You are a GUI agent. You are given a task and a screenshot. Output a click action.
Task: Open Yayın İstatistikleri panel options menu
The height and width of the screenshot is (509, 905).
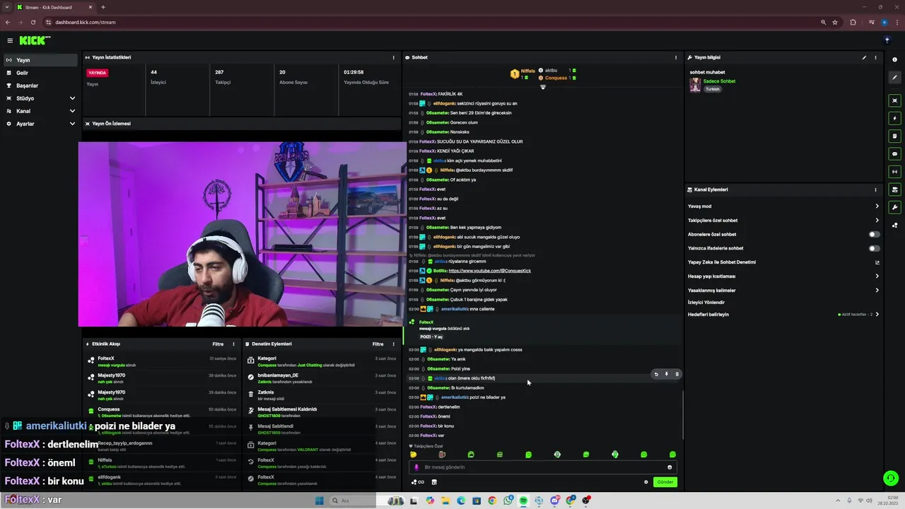pos(394,57)
